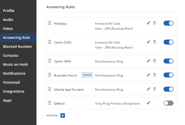Edit the Holidays rule with pencil icon
Image resolution: width=185 pixels, height=125 pixels.
point(149,23)
